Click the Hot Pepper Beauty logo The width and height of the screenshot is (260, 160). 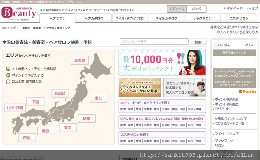point(19,13)
